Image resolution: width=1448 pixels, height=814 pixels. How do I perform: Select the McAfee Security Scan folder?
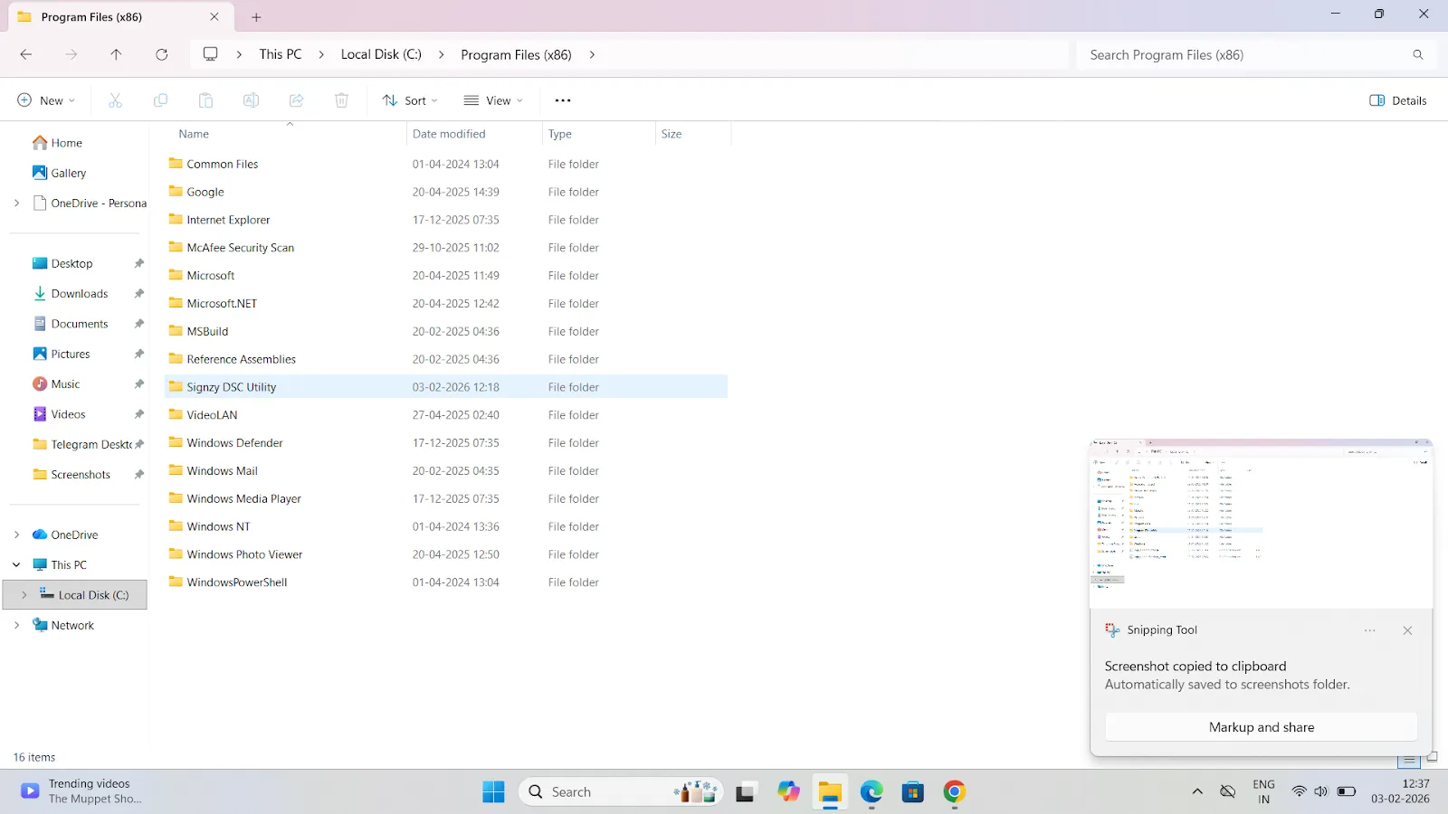446,248
